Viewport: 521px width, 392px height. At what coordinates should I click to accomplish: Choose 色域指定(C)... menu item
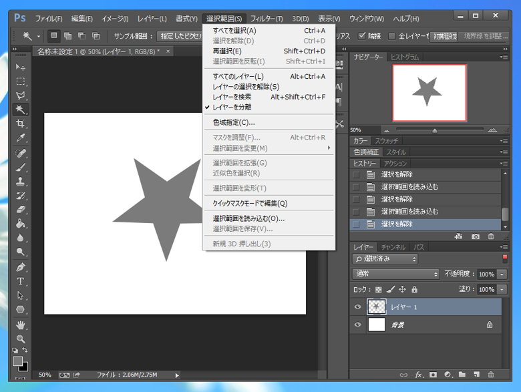[x=269, y=123]
